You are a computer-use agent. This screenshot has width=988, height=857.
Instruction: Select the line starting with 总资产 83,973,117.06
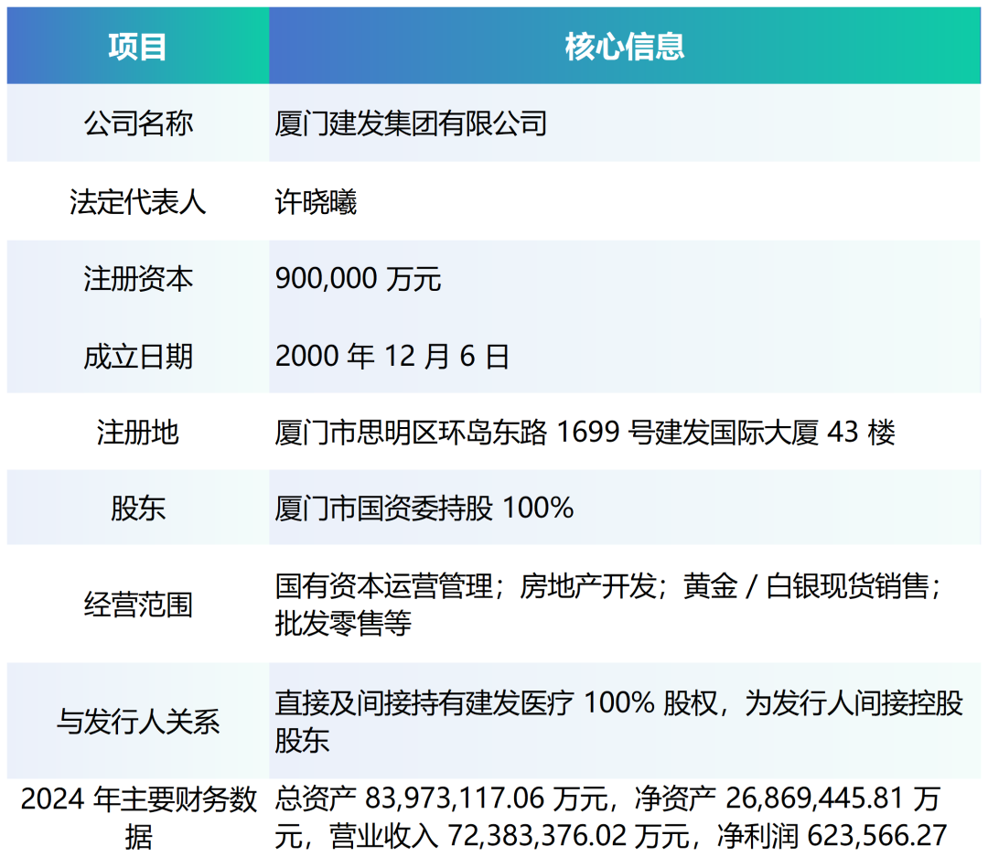[x=607, y=799]
